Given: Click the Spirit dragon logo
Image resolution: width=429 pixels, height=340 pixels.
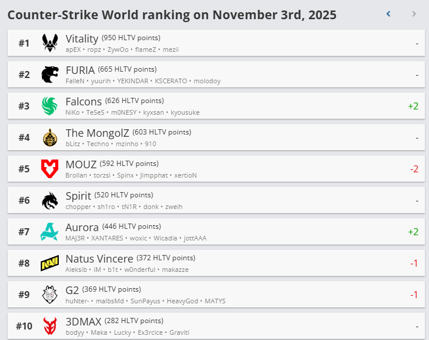Looking at the screenshot, I should (49, 200).
